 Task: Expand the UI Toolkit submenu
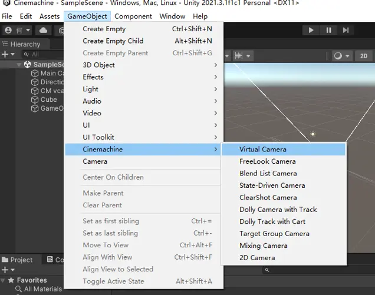coord(144,137)
